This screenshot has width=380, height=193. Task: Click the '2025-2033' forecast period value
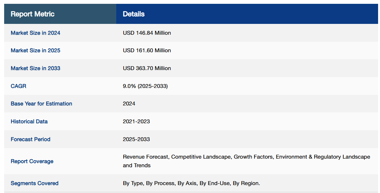coord(136,139)
